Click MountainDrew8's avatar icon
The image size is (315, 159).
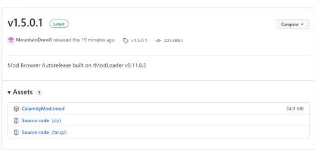click(x=11, y=40)
